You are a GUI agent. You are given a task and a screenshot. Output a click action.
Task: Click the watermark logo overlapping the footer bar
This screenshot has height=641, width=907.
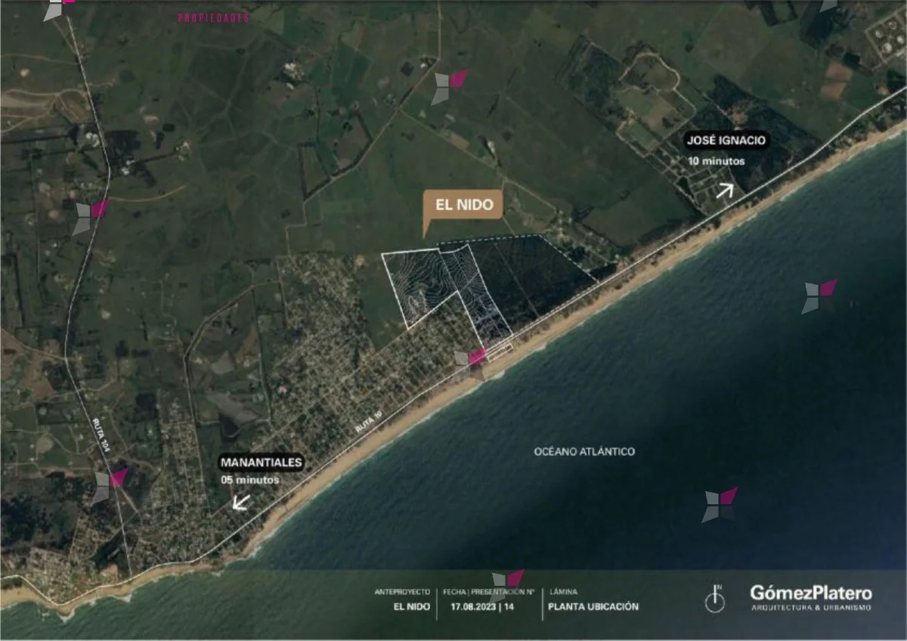(508, 580)
